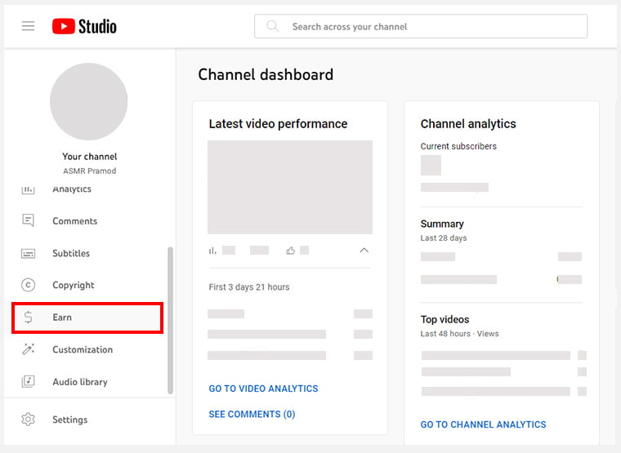This screenshot has width=621, height=453.
Task: Click the Comments sidebar icon
Action: [28, 220]
